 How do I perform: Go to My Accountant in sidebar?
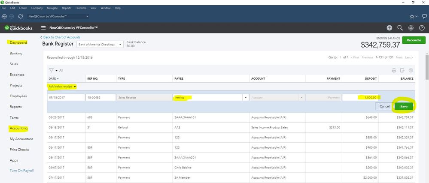tap(21, 139)
